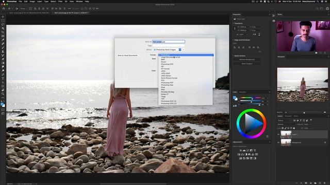Select the Lasso tool
The height and width of the screenshot is (185, 330).
[3, 25]
